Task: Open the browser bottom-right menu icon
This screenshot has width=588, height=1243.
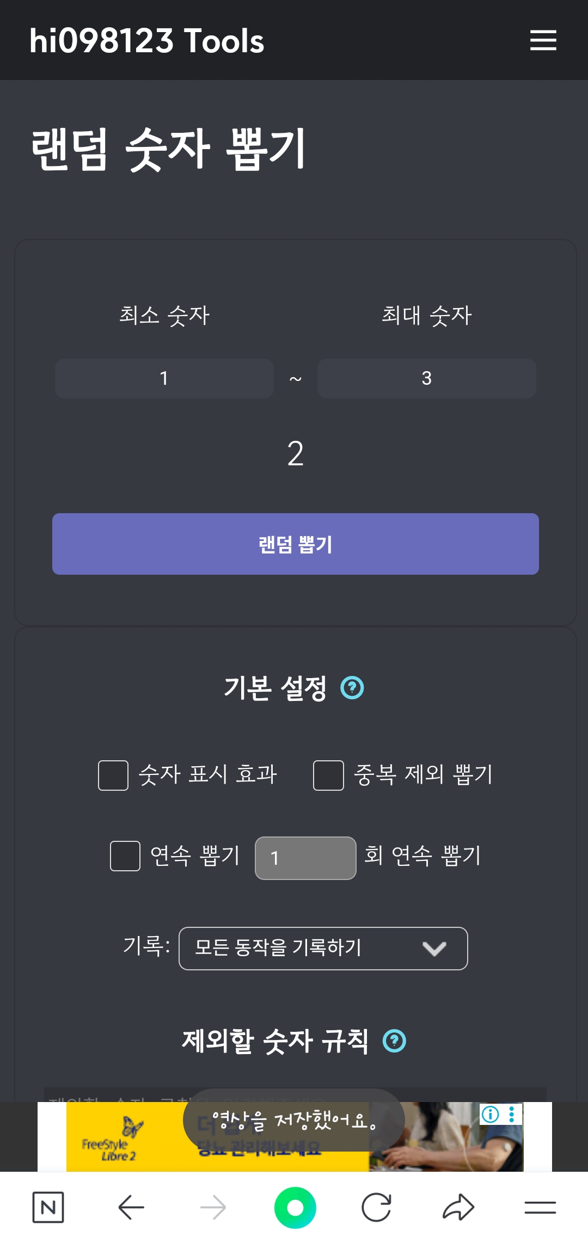Action: coord(540,1208)
